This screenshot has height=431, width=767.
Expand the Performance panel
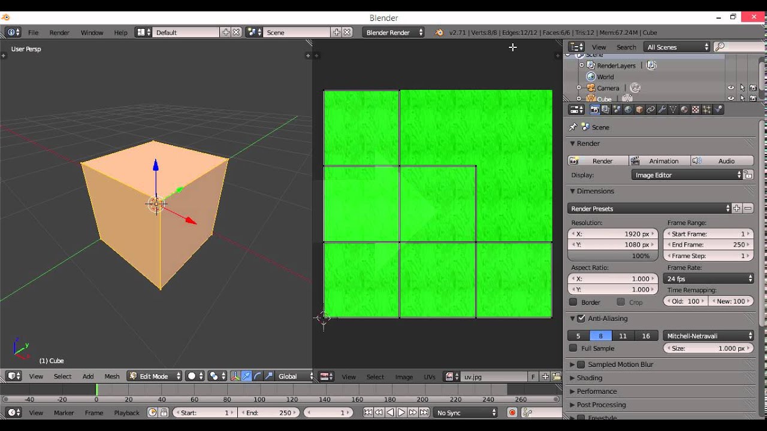click(x=597, y=391)
